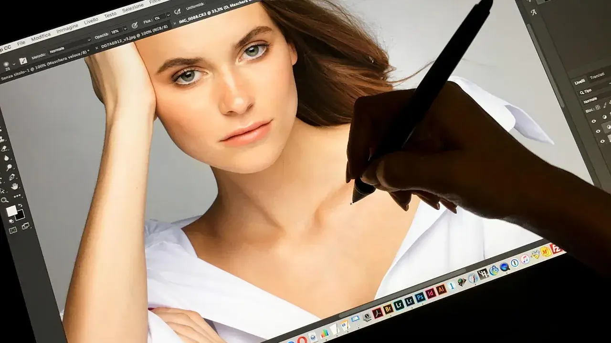Toggle visibility eye of second layer
This screenshot has height=343, width=611.
(x=598, y=131)
